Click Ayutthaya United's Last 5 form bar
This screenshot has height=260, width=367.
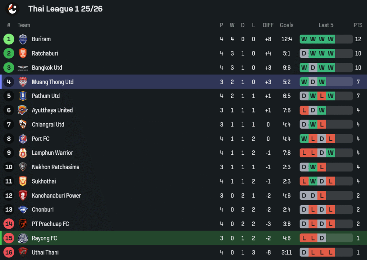326,110
